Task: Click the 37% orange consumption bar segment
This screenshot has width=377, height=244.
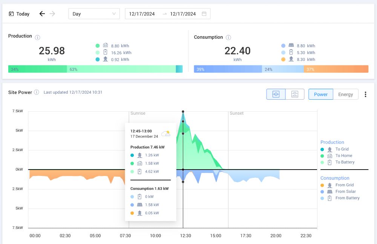Action: tap(336, 69)
